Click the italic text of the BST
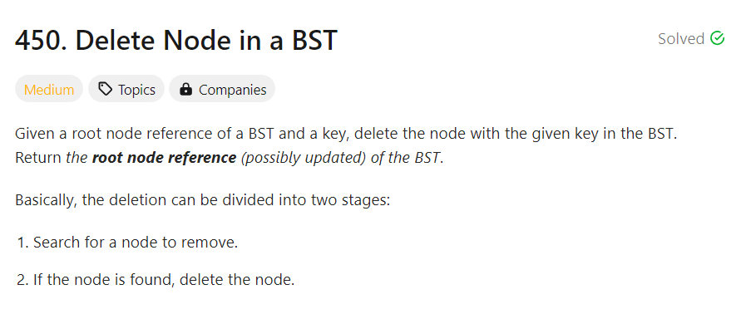 pos(407,158)
